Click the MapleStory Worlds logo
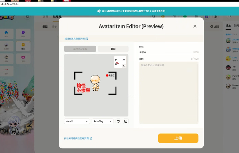239x153 pixels. (7, 17)
